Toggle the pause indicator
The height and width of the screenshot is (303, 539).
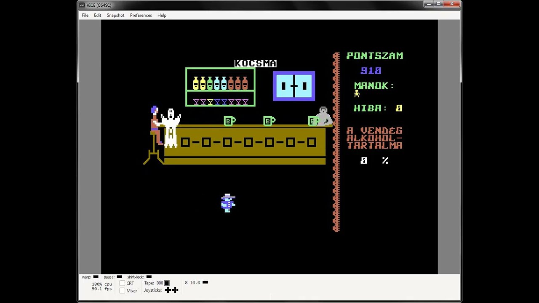point(119,277)
